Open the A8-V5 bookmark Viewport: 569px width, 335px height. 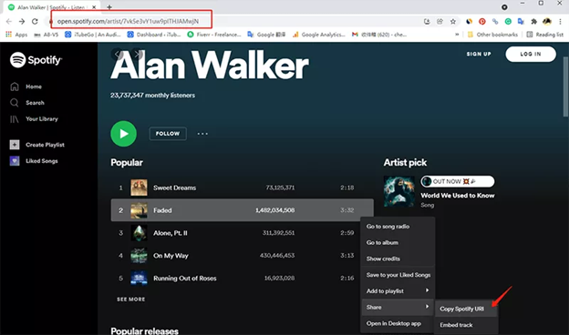[47, 35]
